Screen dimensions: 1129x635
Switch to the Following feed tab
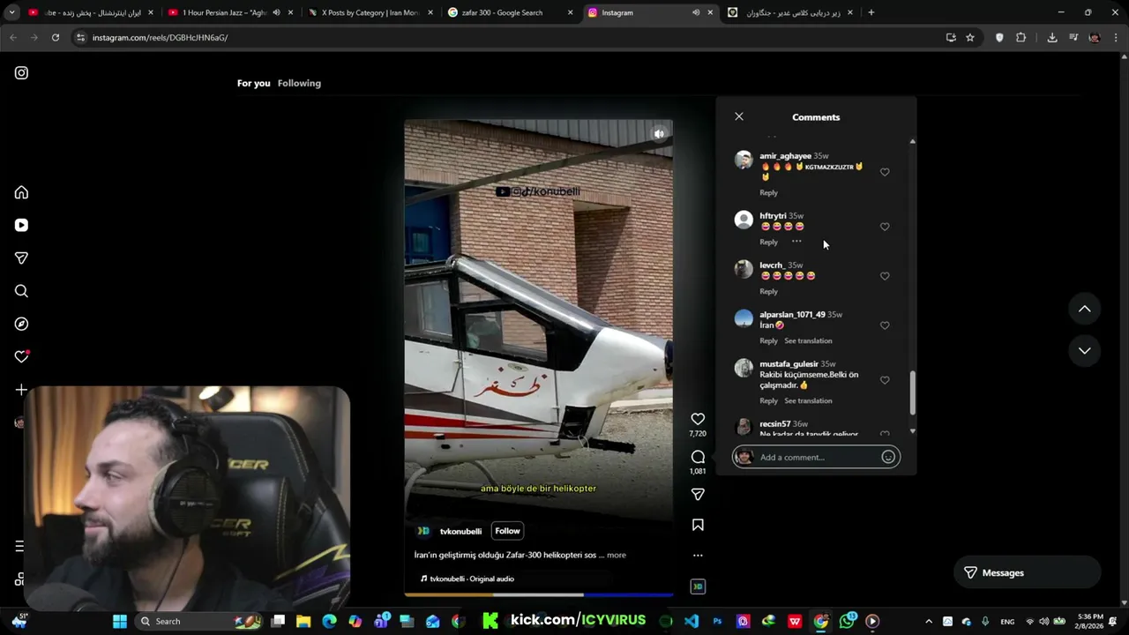(299, 83)
